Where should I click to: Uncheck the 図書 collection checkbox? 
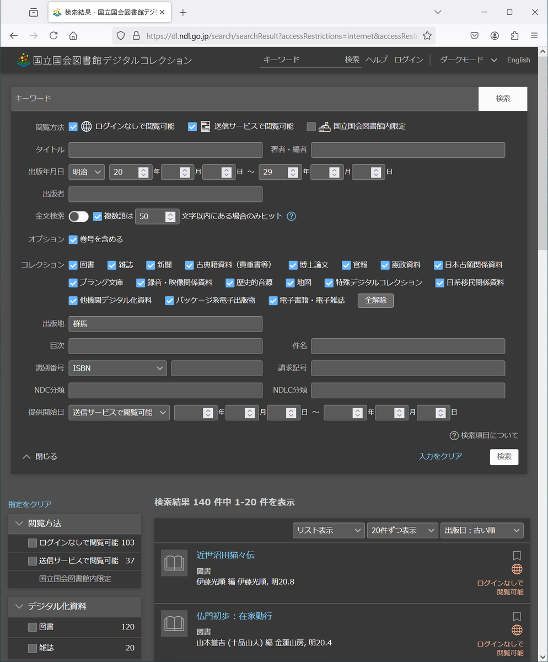coord(73,265)
